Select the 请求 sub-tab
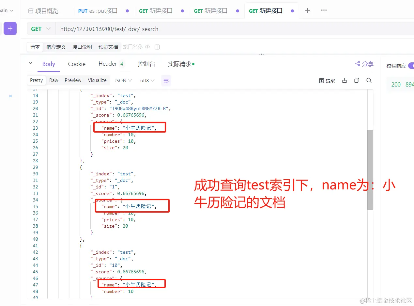Image resolution: width=414 pixels, height=306 pixels. pyautogui.click(x=35, y=47)
